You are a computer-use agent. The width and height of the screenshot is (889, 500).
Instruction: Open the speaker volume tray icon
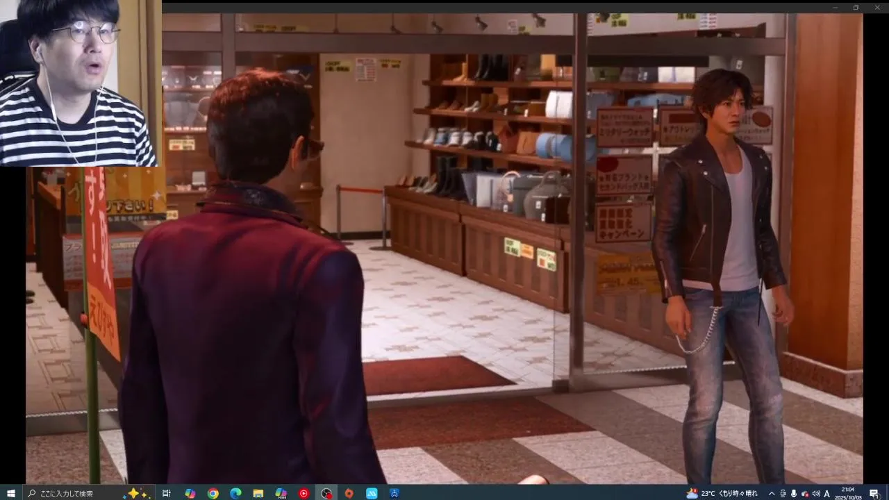pyautogui.click(x=816, y=493)
